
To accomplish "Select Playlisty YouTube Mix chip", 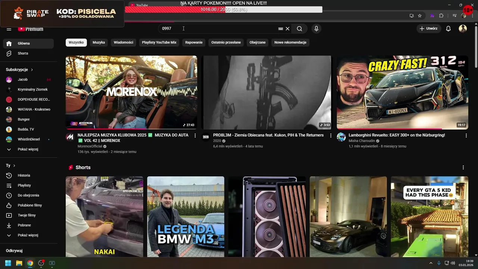I will (x=159, y=42).
